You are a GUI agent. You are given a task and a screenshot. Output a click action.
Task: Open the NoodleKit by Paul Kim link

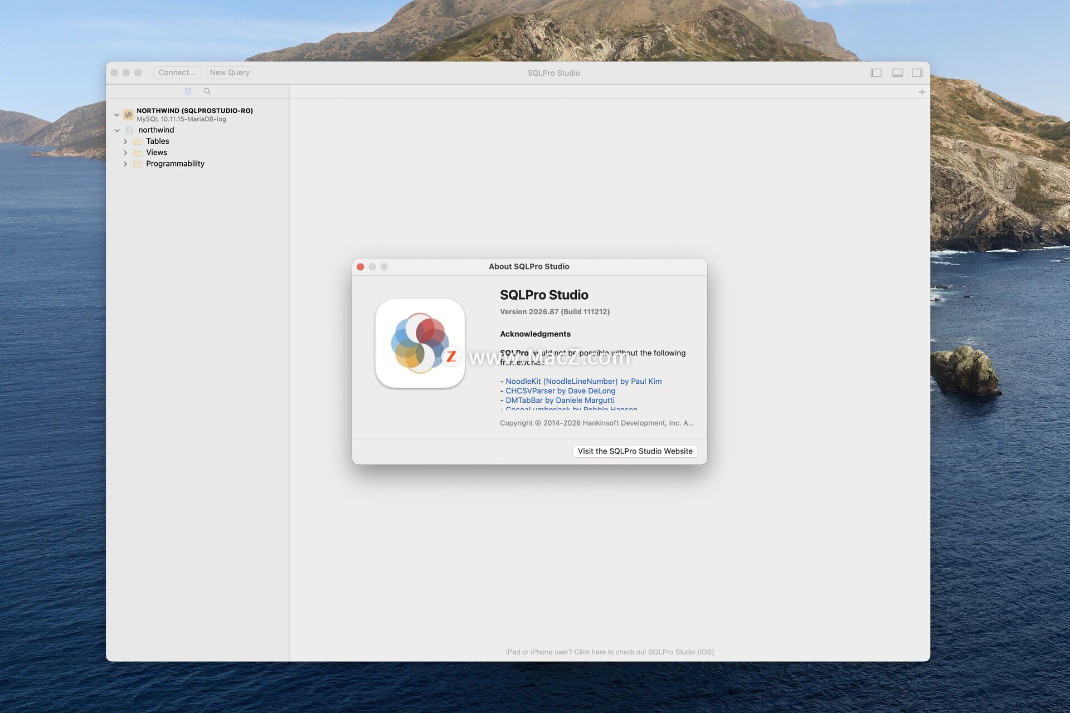(583, 382)
